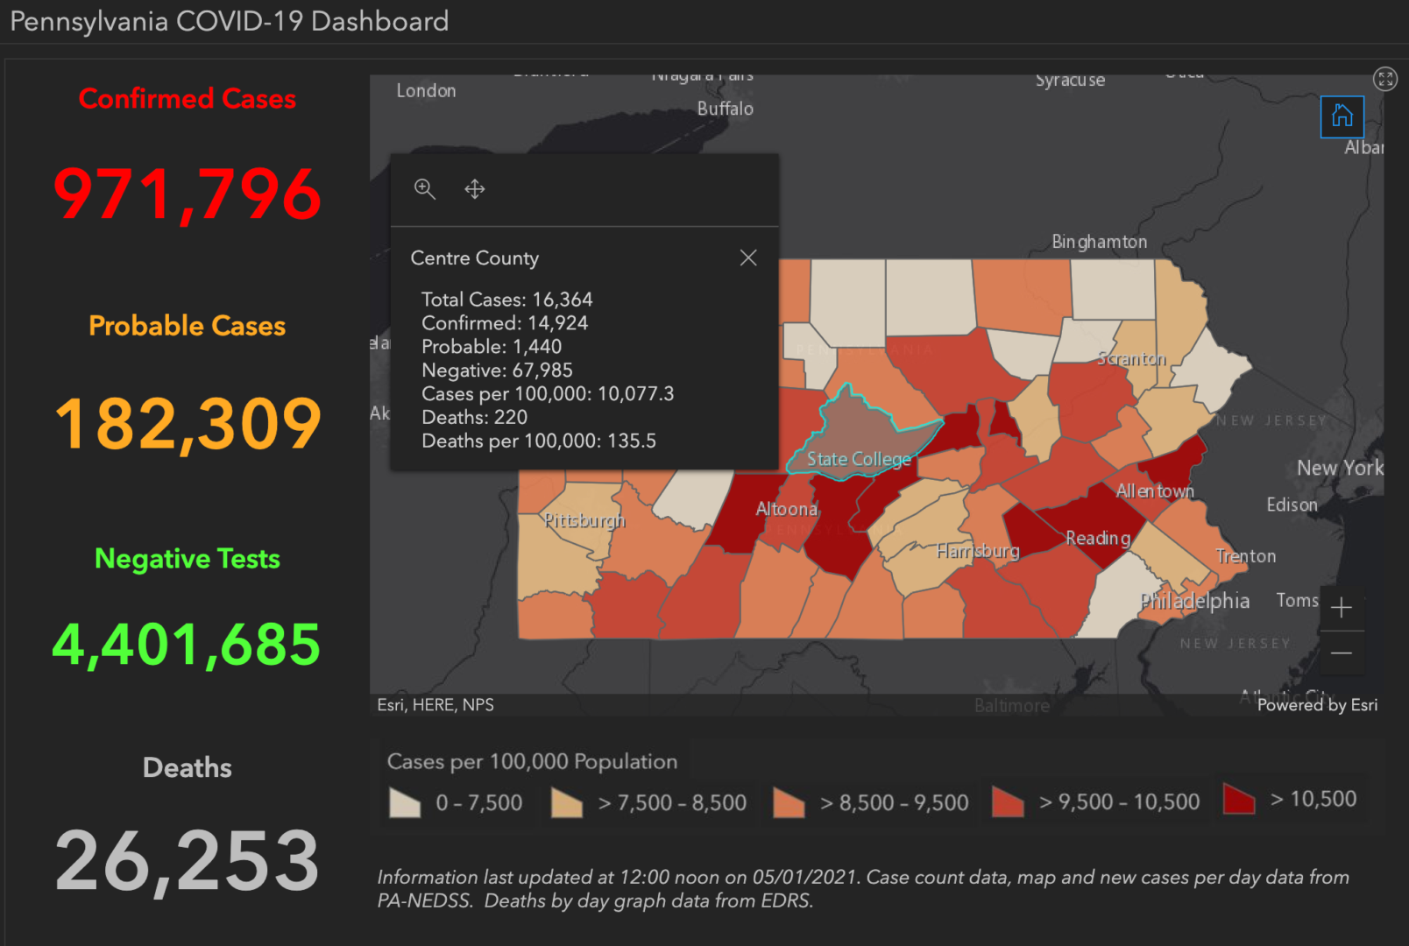Screen dimensions: 1409x946
Task: Click Deaths per 100,000: 135.5 line
Action: point(539,441)
